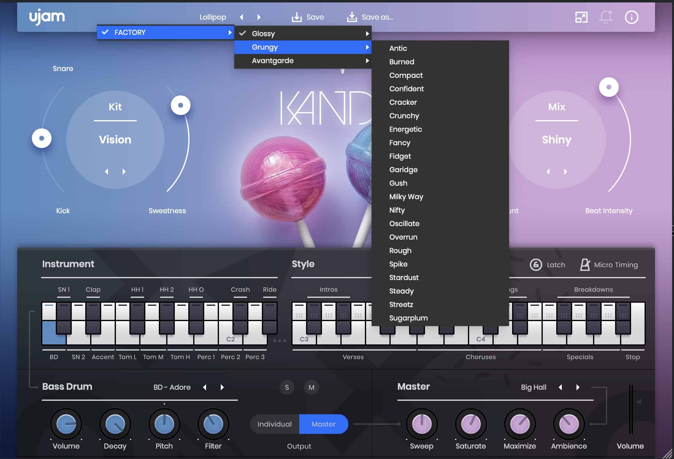Click the Sweetness slider handle

coord(181,105)
